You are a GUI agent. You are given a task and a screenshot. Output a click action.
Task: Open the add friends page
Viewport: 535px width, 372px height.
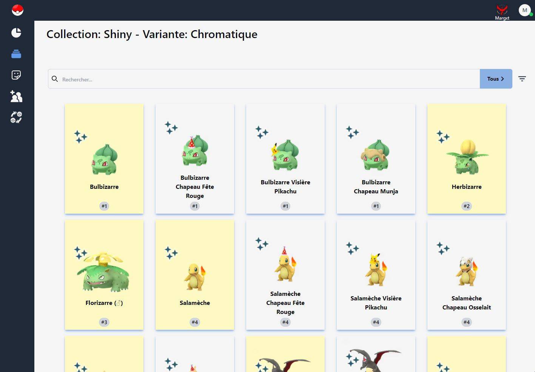[x=16, y=96]
